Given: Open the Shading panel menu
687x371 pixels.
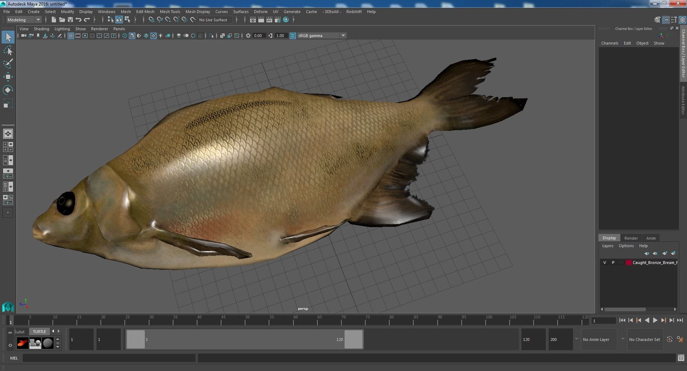Looking at the screenshot, I should tap(42, 29).
